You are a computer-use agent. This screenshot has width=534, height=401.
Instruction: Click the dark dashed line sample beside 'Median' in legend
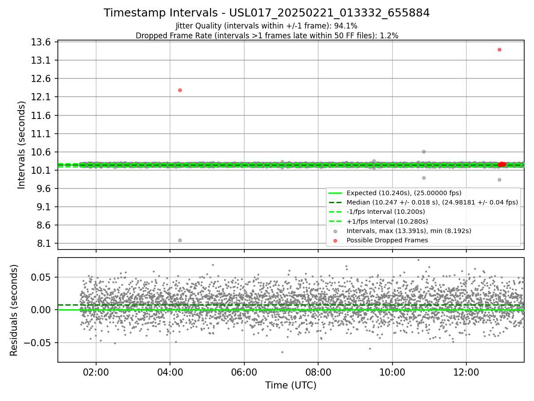pos(336,202)
